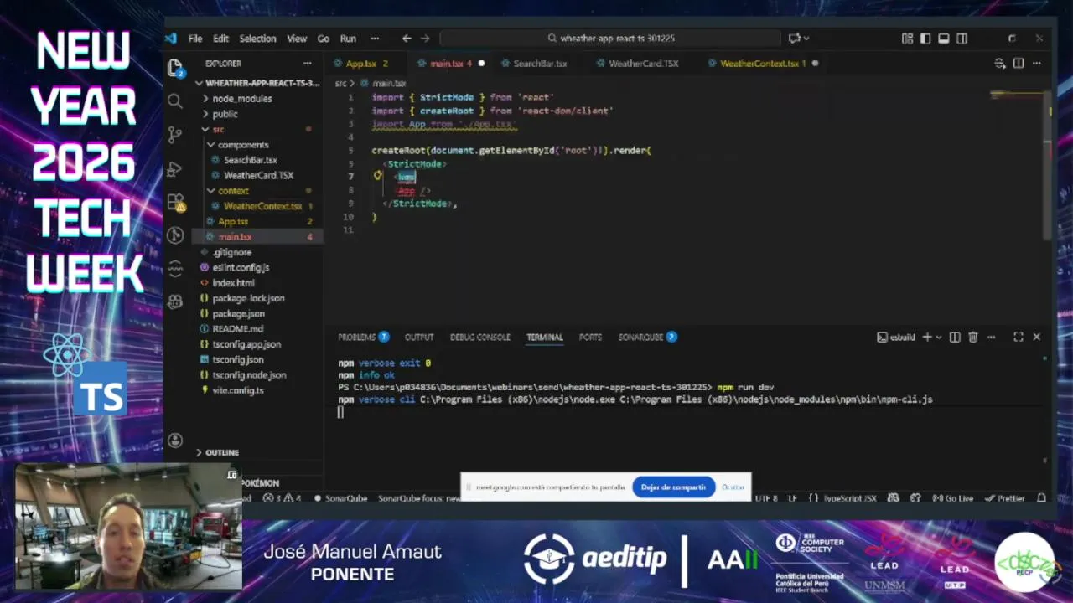Expand the node_modules folder
This screenshot has width=1073, height=603.
tap(241, 99)
